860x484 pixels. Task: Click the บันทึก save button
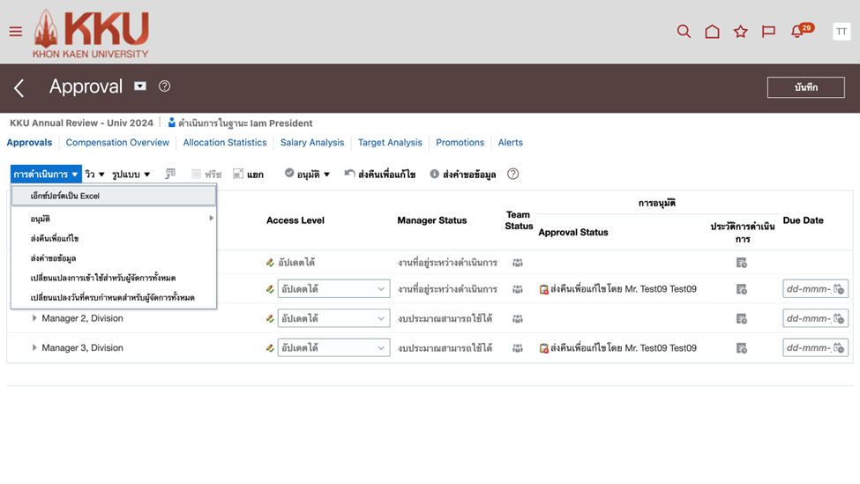click(805, 87)
